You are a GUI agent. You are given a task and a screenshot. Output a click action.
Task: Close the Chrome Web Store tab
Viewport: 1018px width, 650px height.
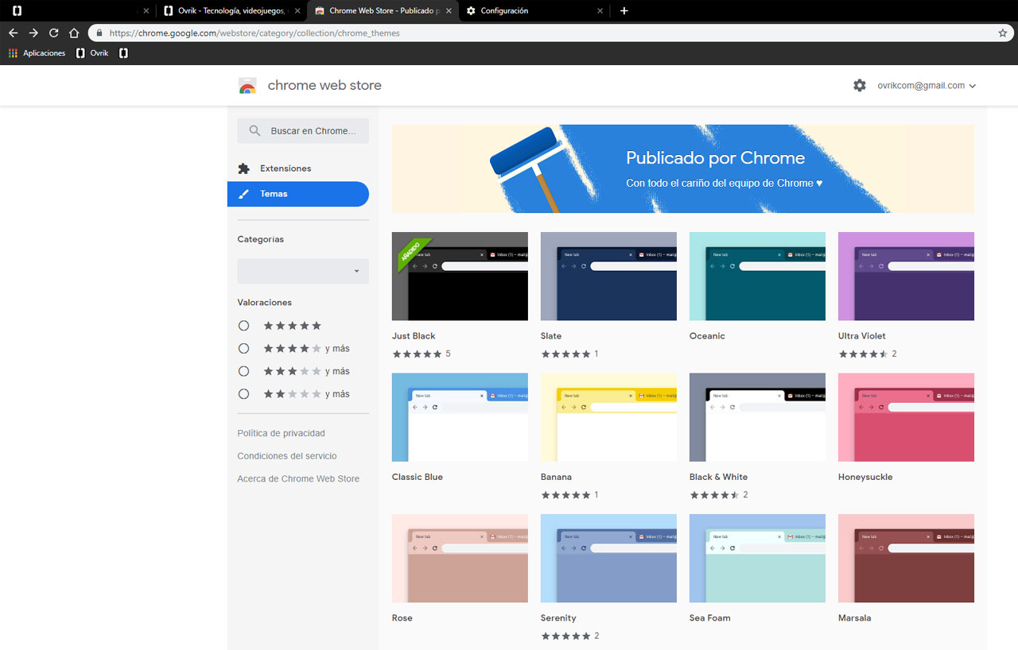pyautogui.click(x=449, y=11)
